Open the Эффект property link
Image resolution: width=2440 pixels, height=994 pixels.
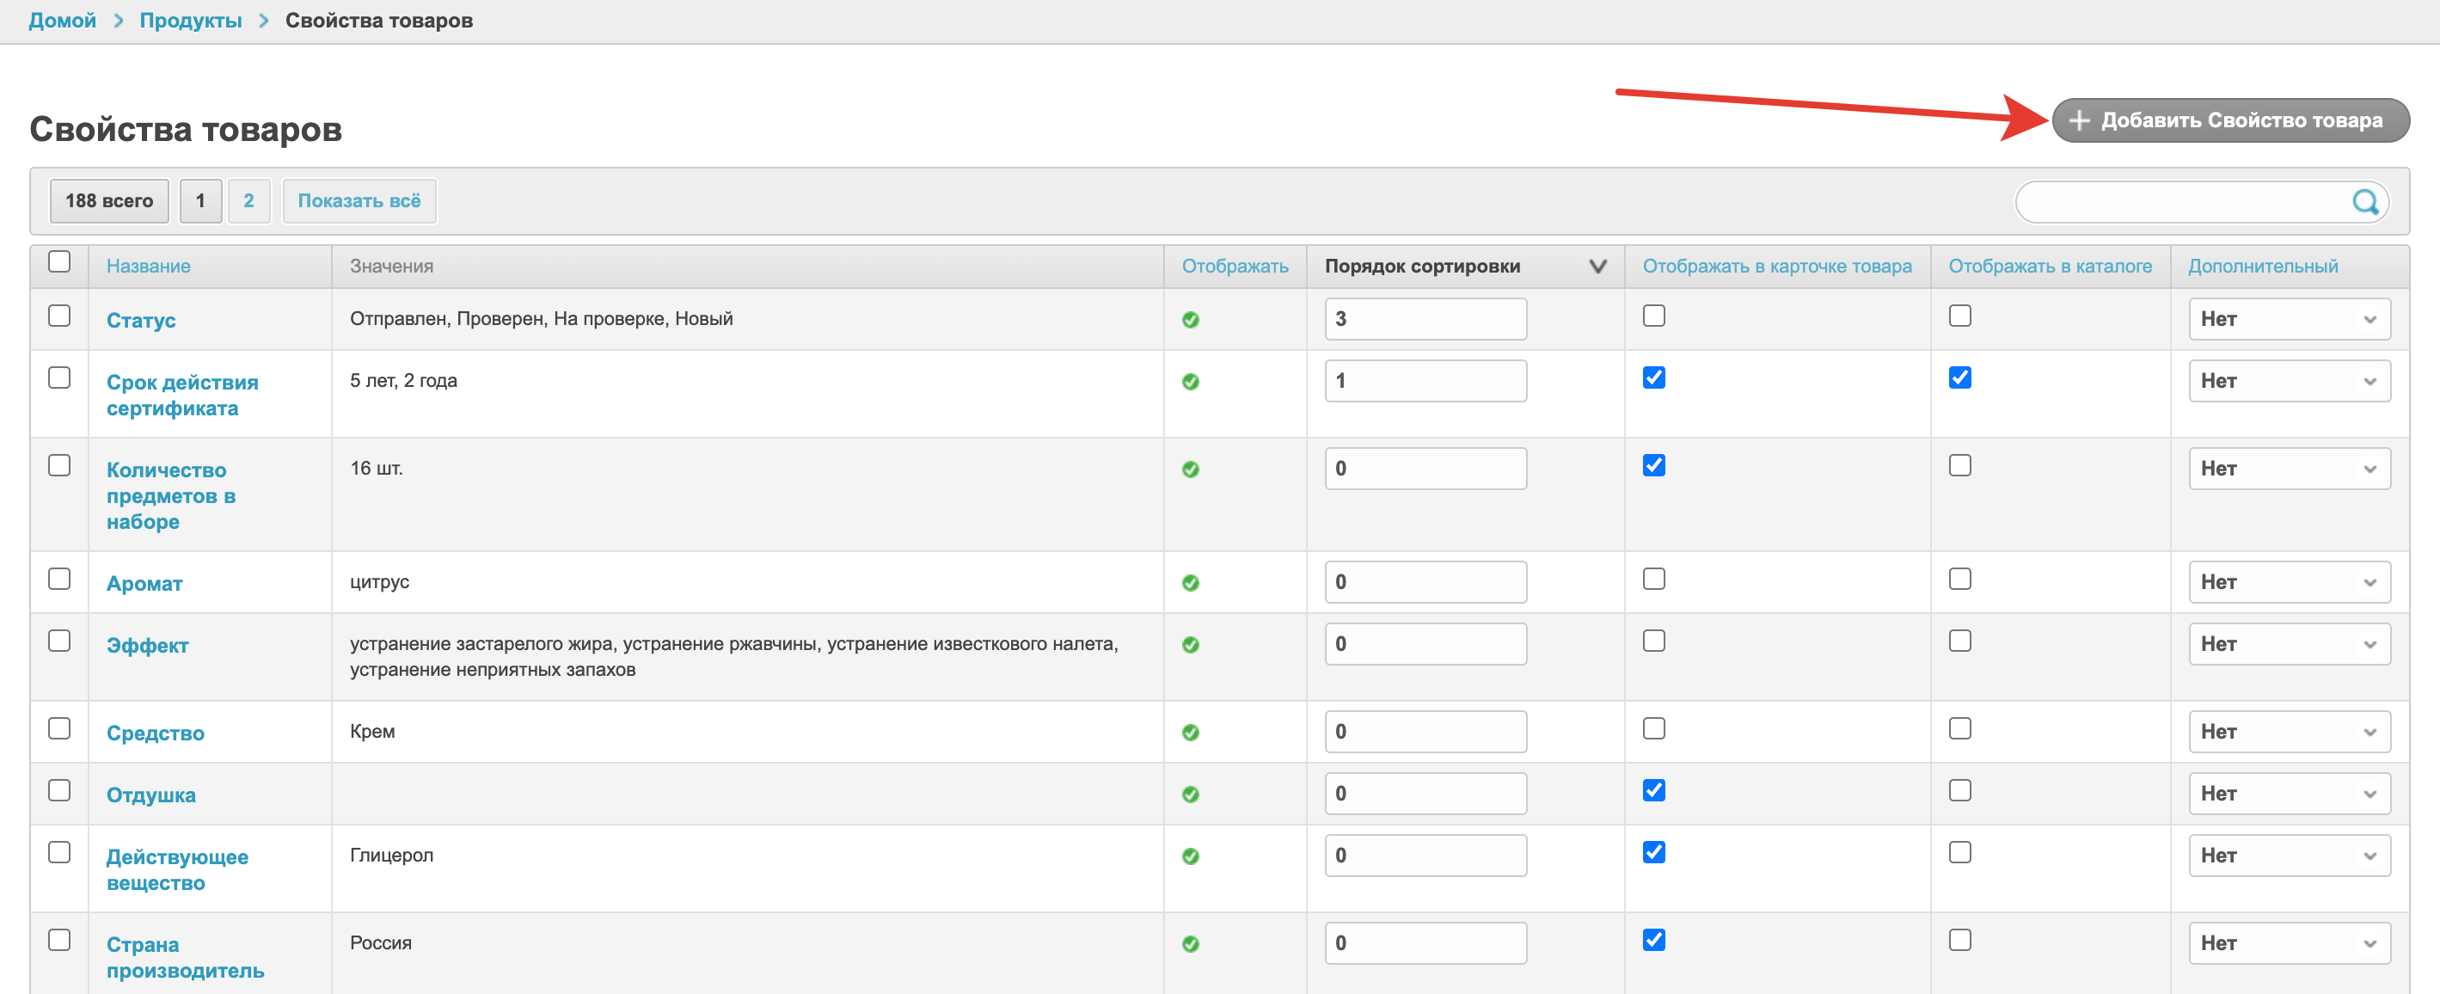point(148,645)
